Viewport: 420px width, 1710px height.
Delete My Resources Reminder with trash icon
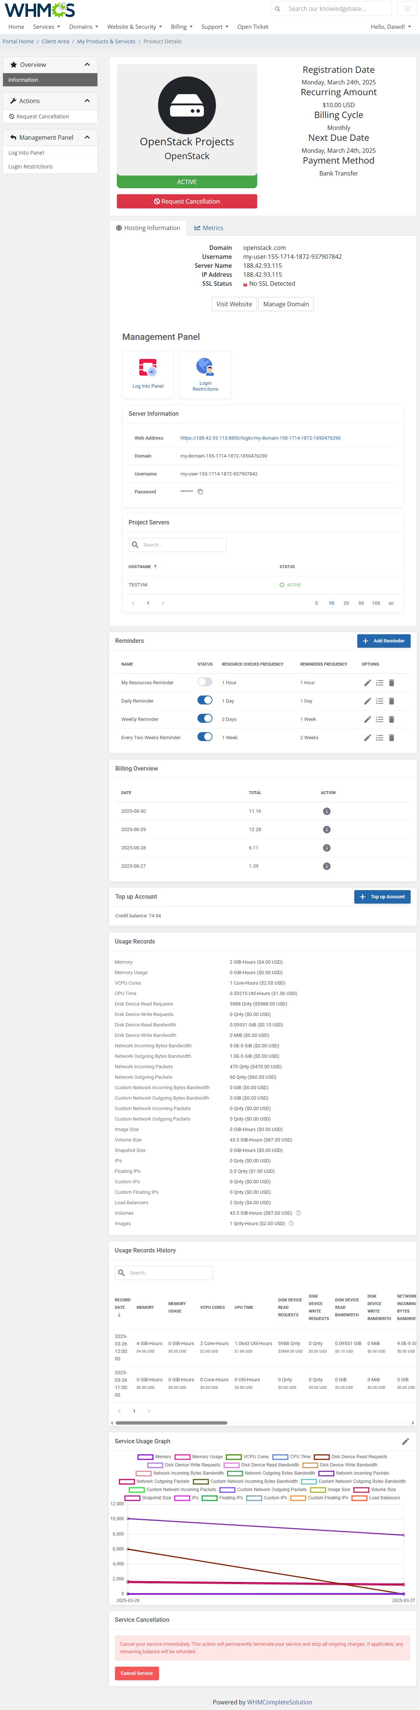point(392,682)
